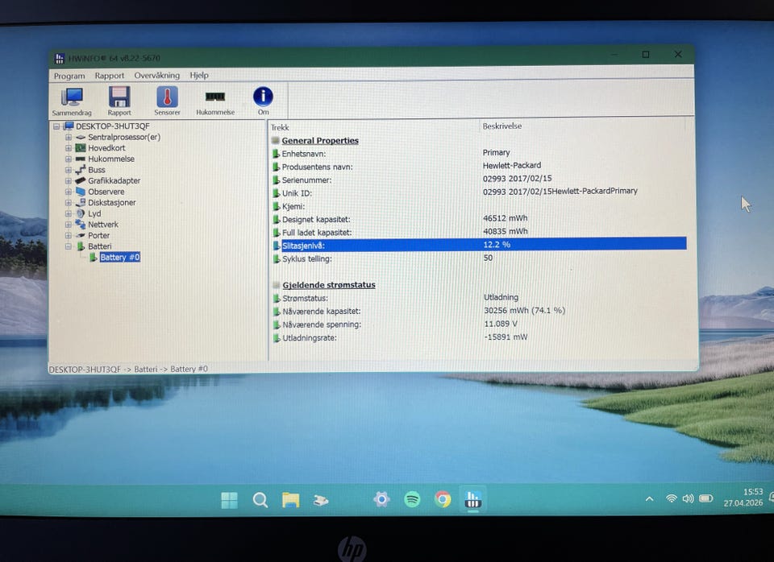Select the Unik ID row
Viewport: 774px width, 562px height.
click(x=479, y=192)
